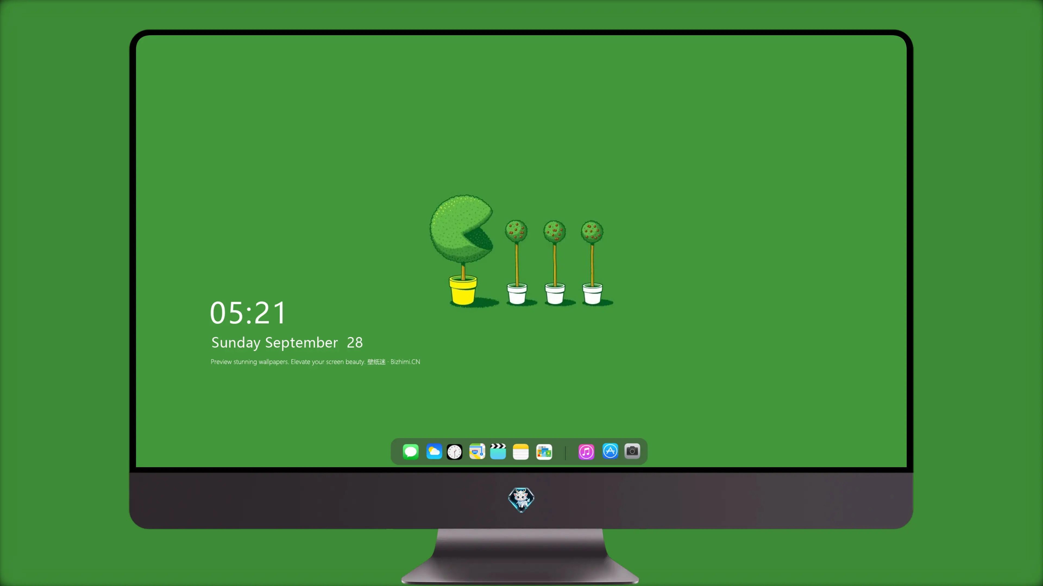
Task: Open the yellow Notes app
Action: (x=521, y=452)
